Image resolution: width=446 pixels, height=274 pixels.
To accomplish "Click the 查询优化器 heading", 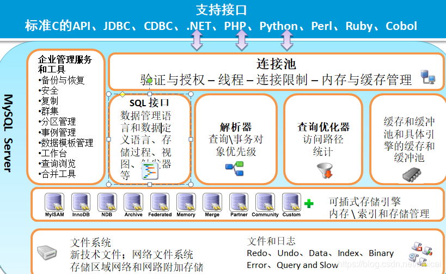I will pos(323,127).
